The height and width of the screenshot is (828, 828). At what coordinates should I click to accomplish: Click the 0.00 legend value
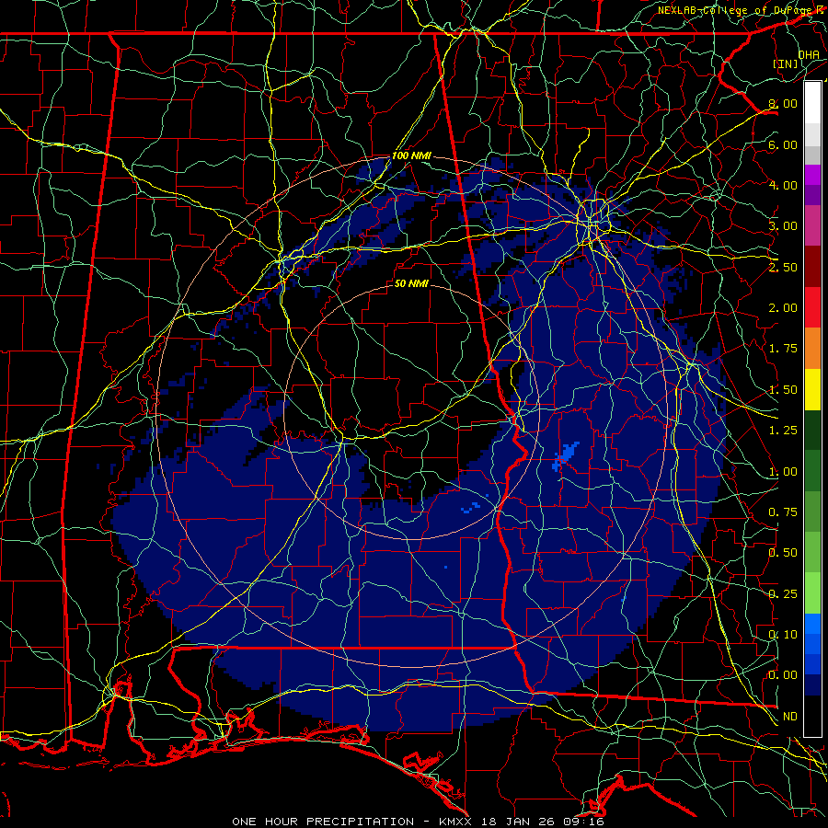click(x=783, y=675)
